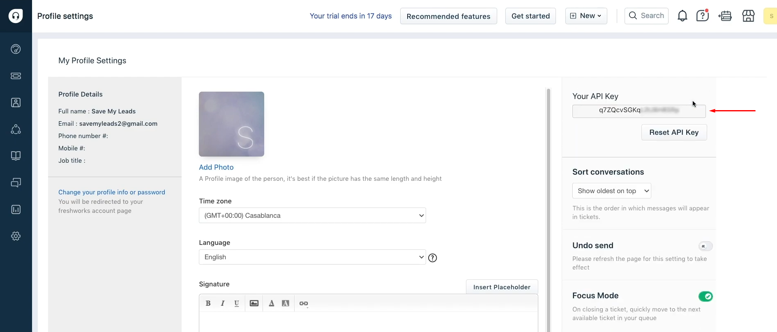The width and height of the screenshot is (777, 332).
Task: Open the Dashboard gauge icon in sidebar
Action: (16, 49)
